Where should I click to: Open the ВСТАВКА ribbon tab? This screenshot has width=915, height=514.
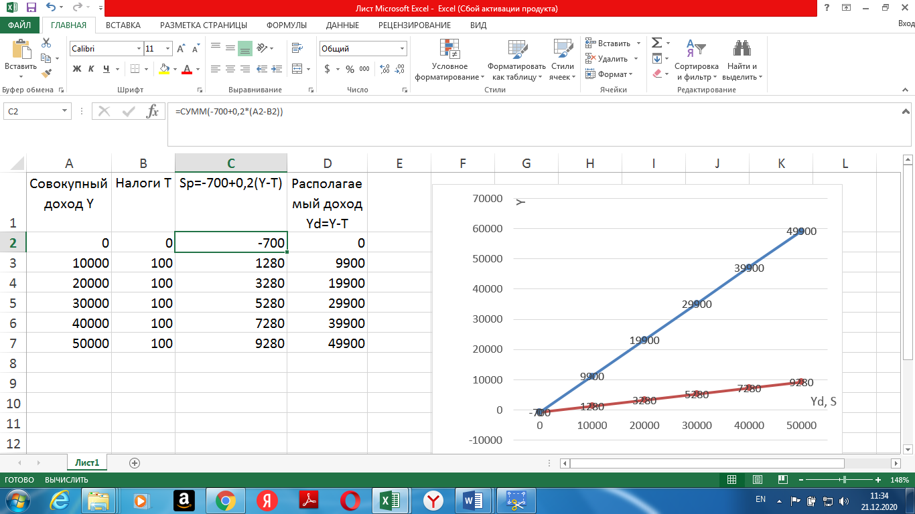pyautogui.click(x=123, y=25)
